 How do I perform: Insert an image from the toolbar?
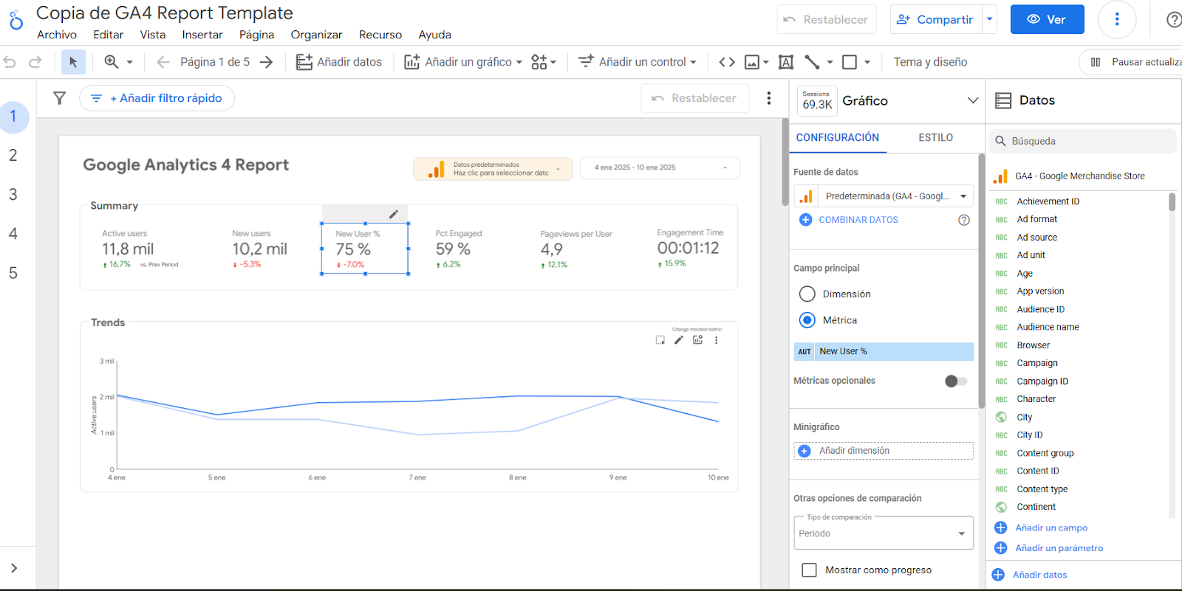[x=752, y=62]
